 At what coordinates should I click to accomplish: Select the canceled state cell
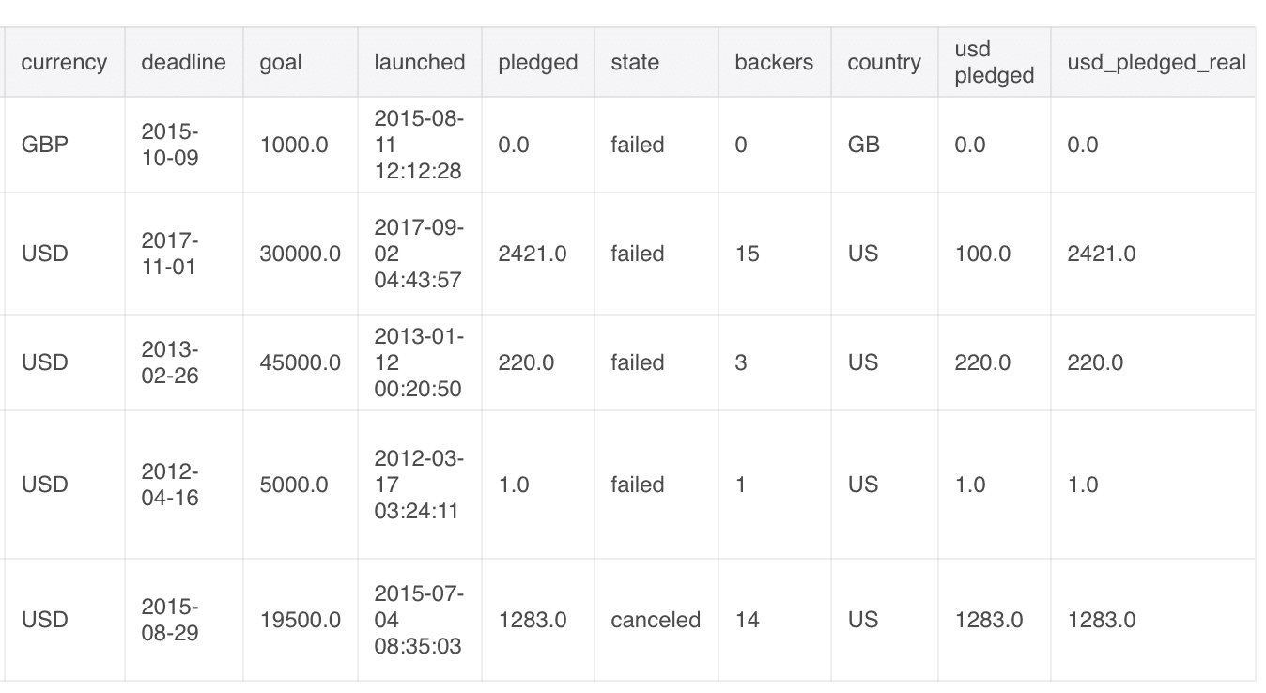tap(656, 620)
